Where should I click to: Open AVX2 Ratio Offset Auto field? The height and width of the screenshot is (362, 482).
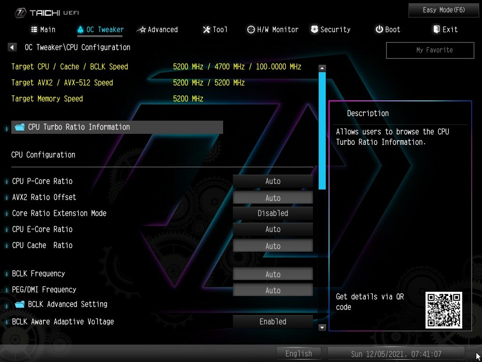273,197
